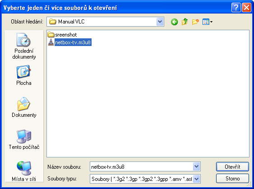Open Místa v síti network places
This screenshot has height=189, width=254.
(x=24, y=171)
